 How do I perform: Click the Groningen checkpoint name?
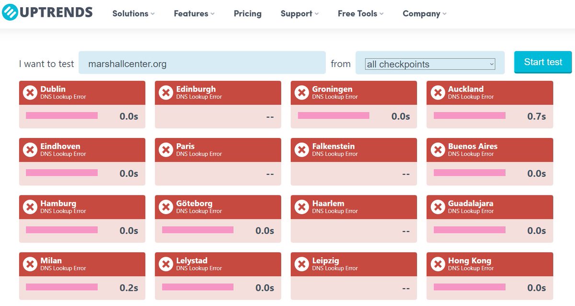[x=332, y=89]
